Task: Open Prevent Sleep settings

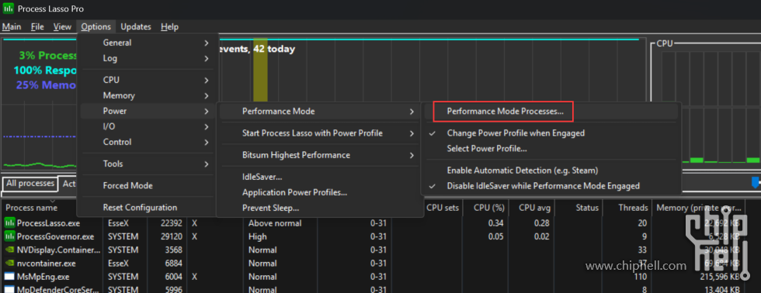Action: (270, 209)
